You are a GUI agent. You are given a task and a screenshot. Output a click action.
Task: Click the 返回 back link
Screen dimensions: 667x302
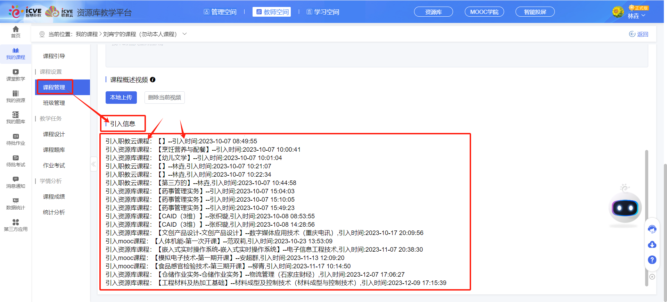pos(639,34)
